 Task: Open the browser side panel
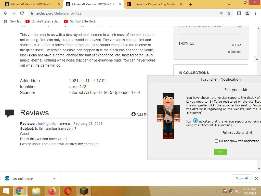coord(239,13)
